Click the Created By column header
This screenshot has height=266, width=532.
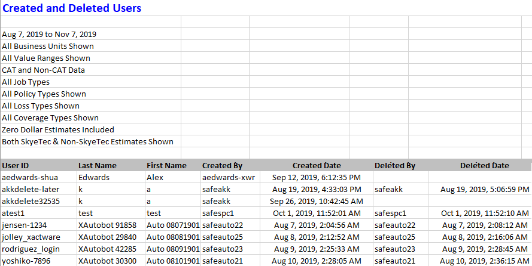coord(223,166)
